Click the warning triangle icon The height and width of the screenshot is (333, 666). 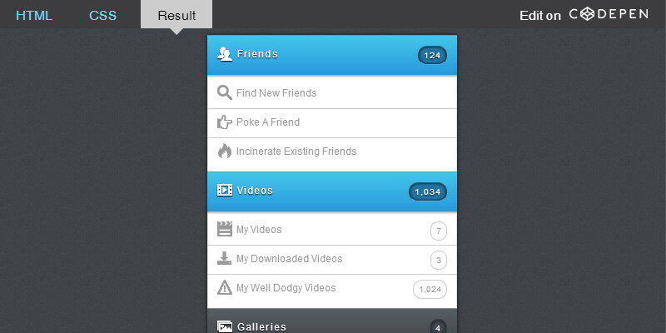[224, 288]
